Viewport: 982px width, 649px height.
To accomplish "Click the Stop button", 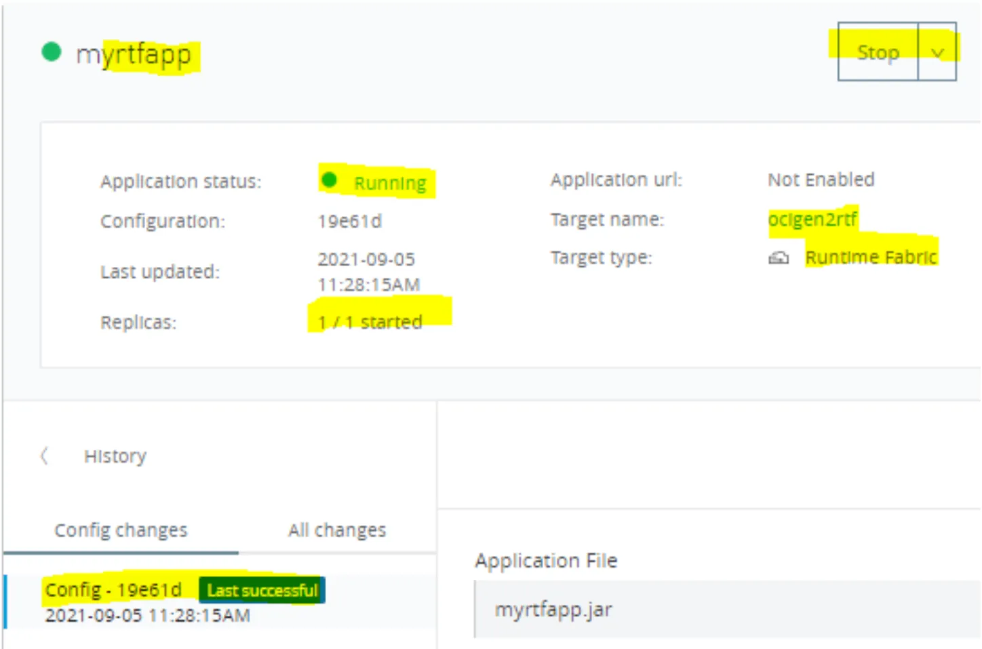I will 878,52.
